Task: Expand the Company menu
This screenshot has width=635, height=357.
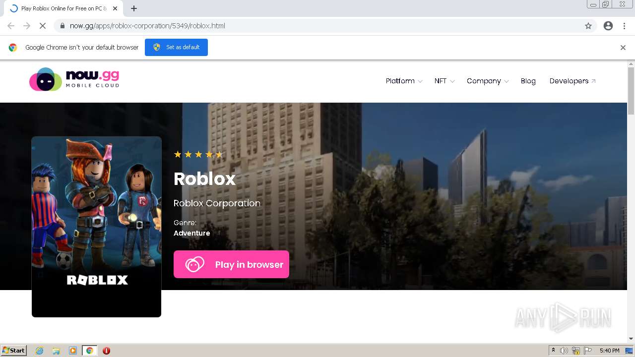Action: pos(488,81)
